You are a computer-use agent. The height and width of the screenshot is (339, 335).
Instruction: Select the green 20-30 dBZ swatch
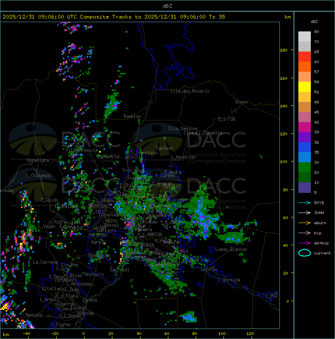(x=304, y=167)
